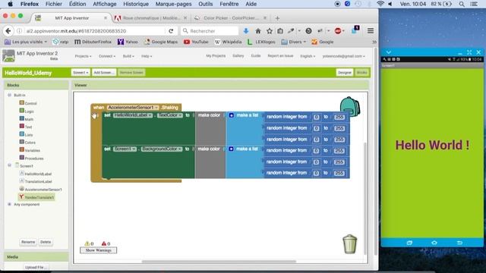Screen dimensions: 486x273
Task: Click the Remove Screen button
Action: pos(131,73)
